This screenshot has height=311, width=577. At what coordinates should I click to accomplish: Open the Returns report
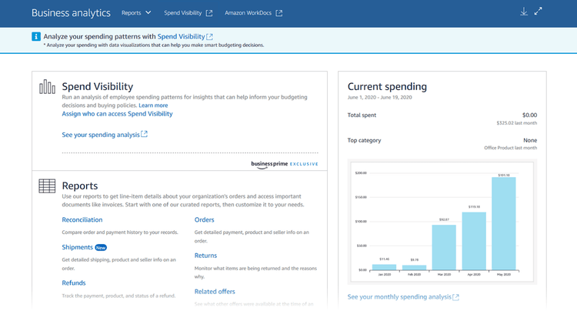pyautogui.click(x=205, y=256)
